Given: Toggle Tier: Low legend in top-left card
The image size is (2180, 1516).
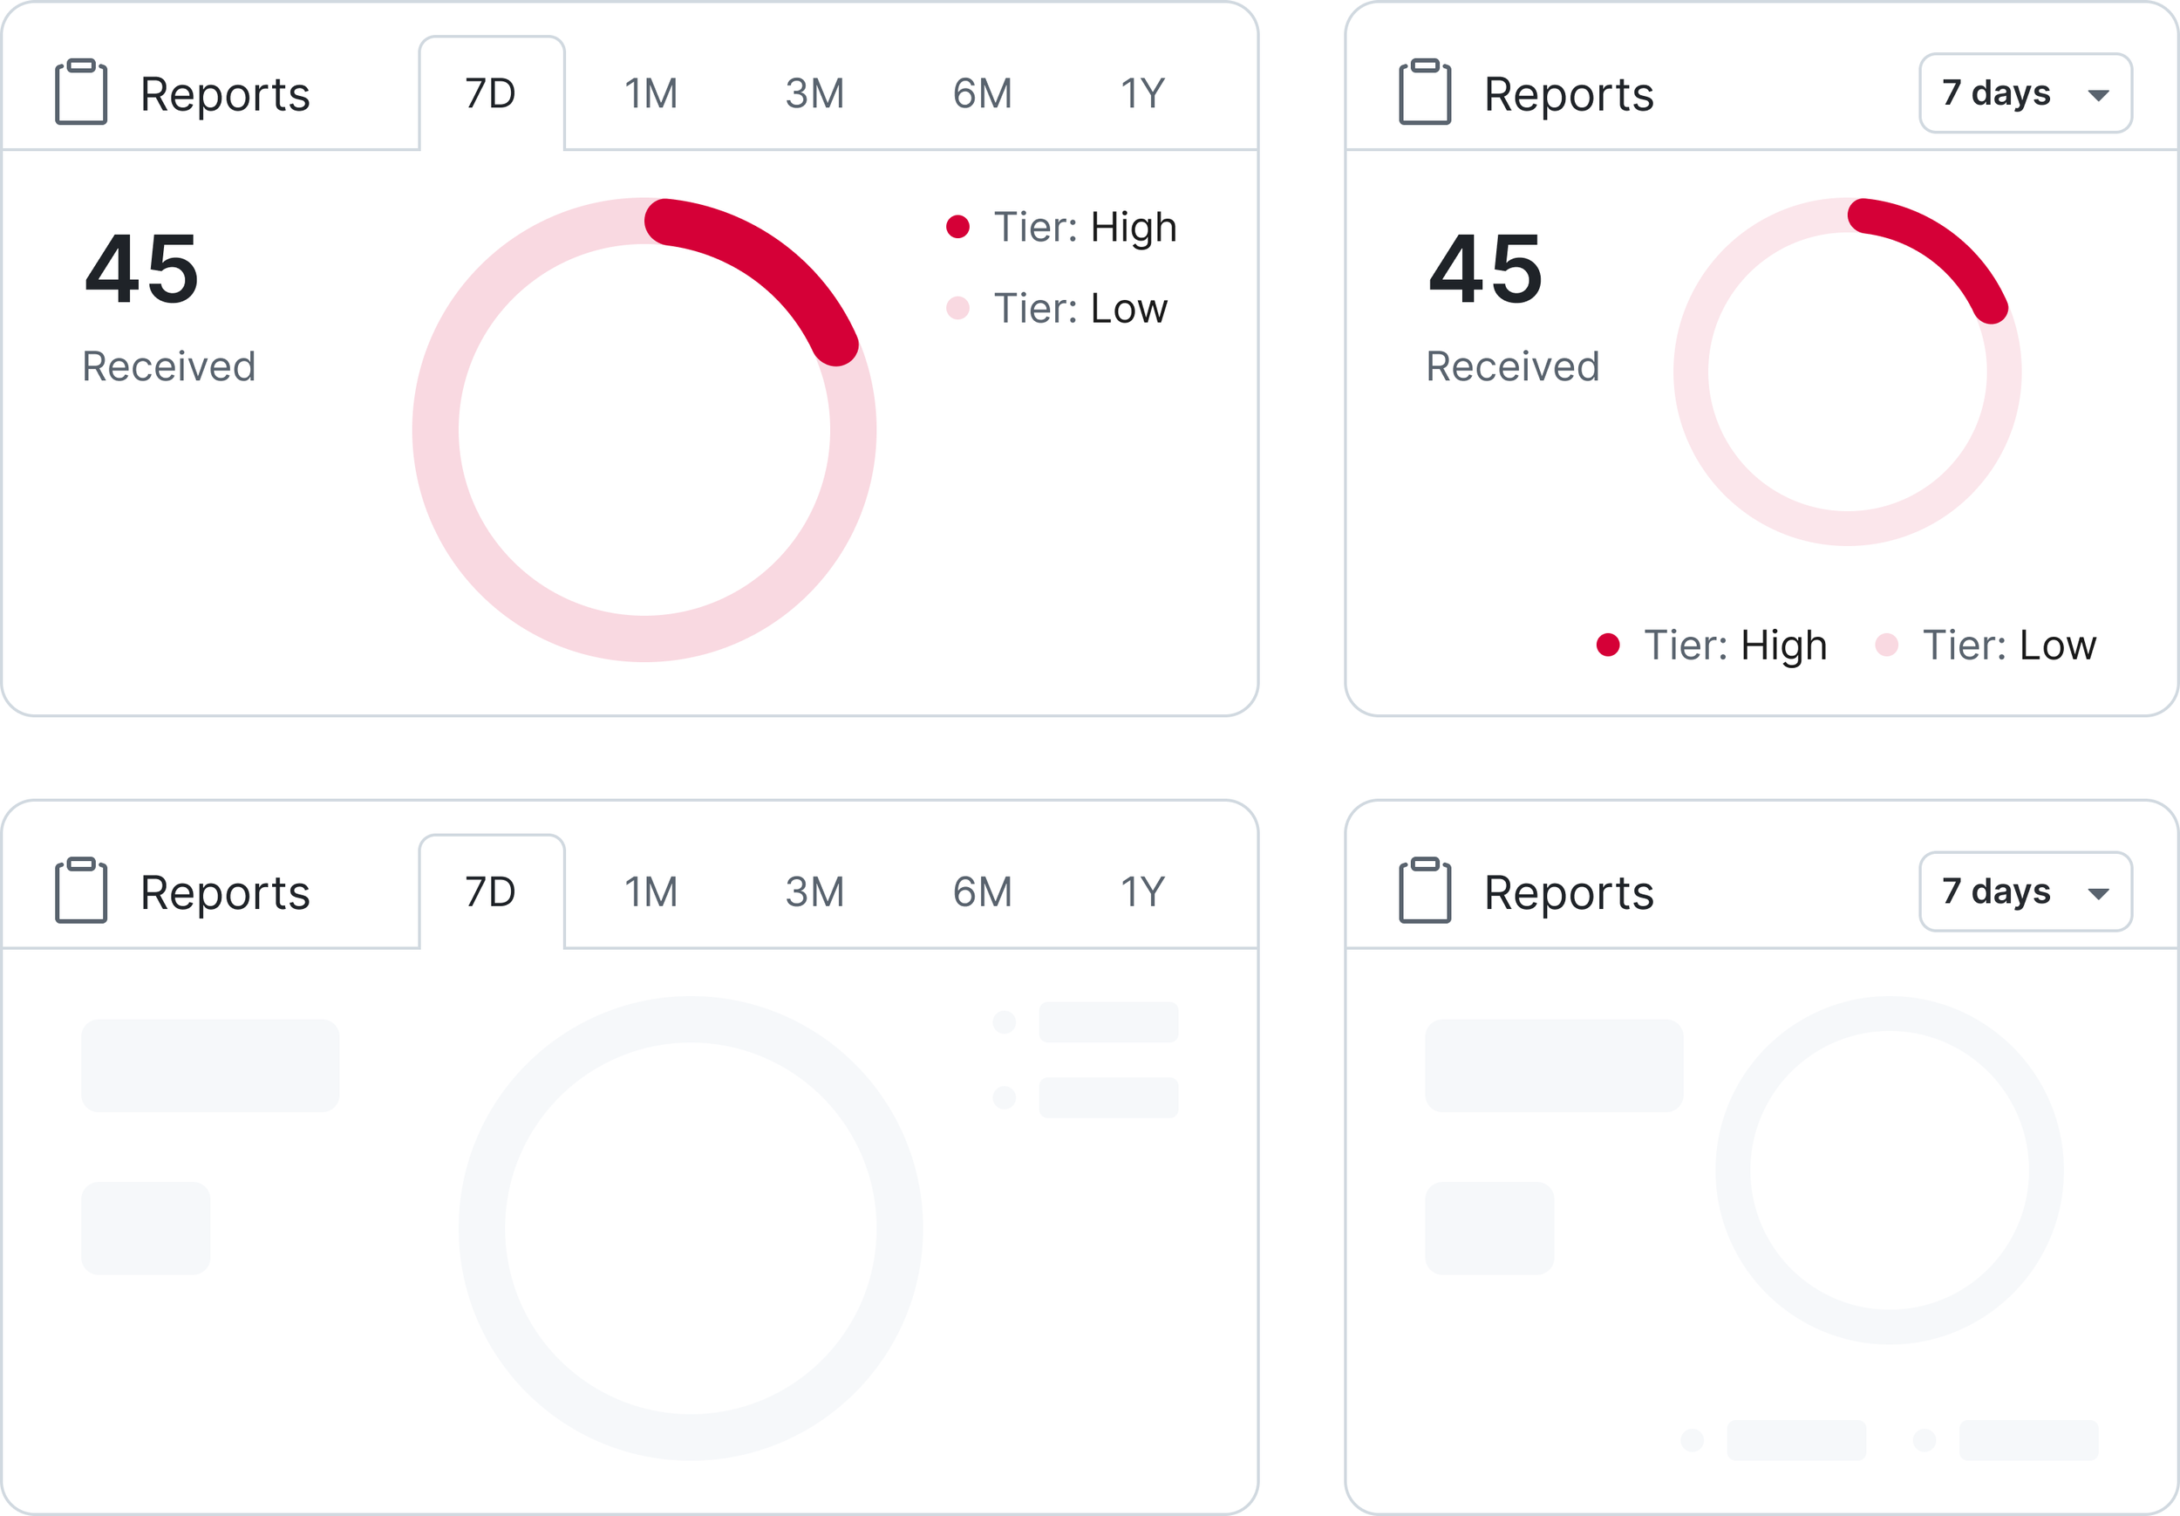Looking at the screenshot, I should coord(1057,309).
